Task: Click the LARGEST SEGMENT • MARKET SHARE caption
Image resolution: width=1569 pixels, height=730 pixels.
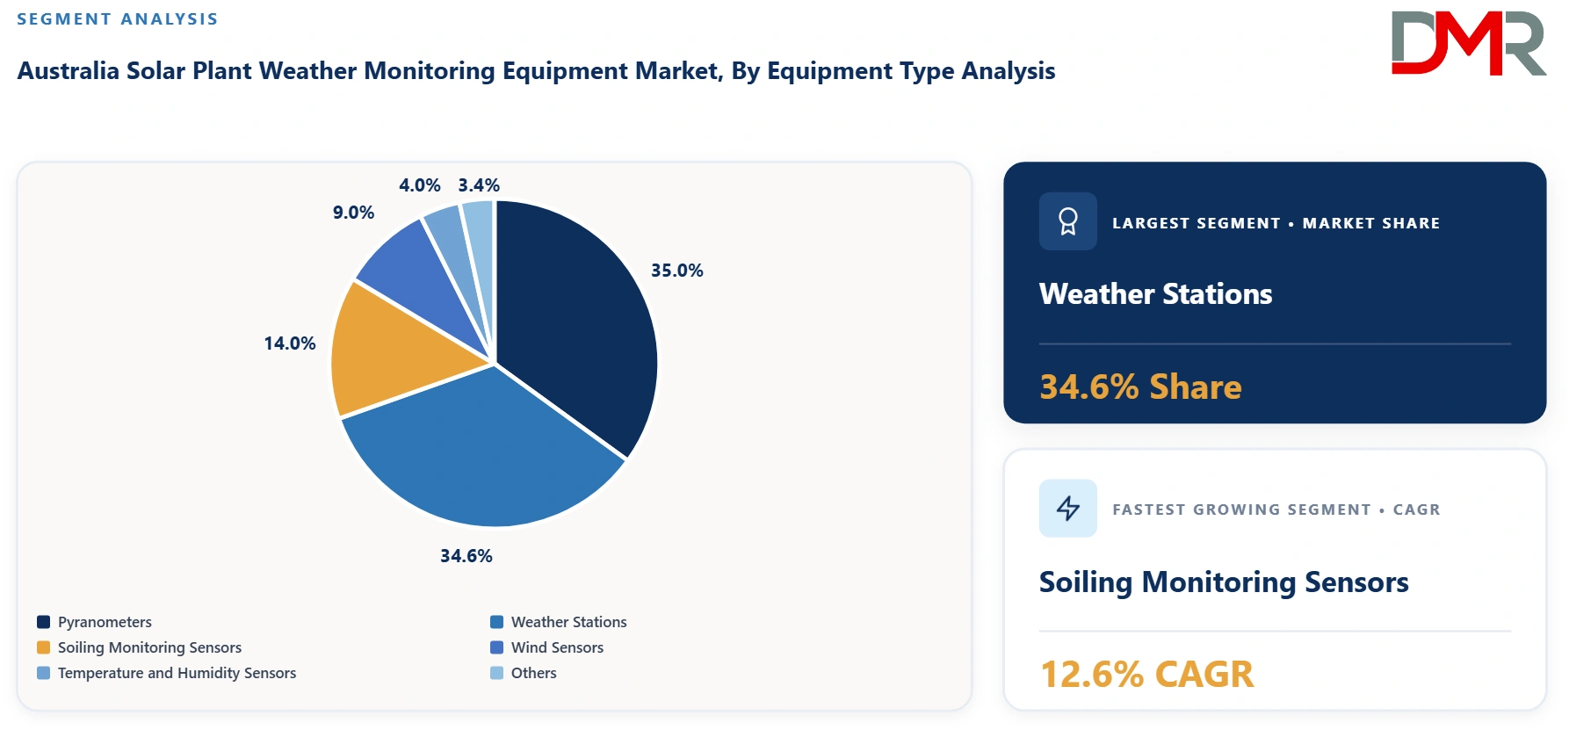Action: [1276, 223]
